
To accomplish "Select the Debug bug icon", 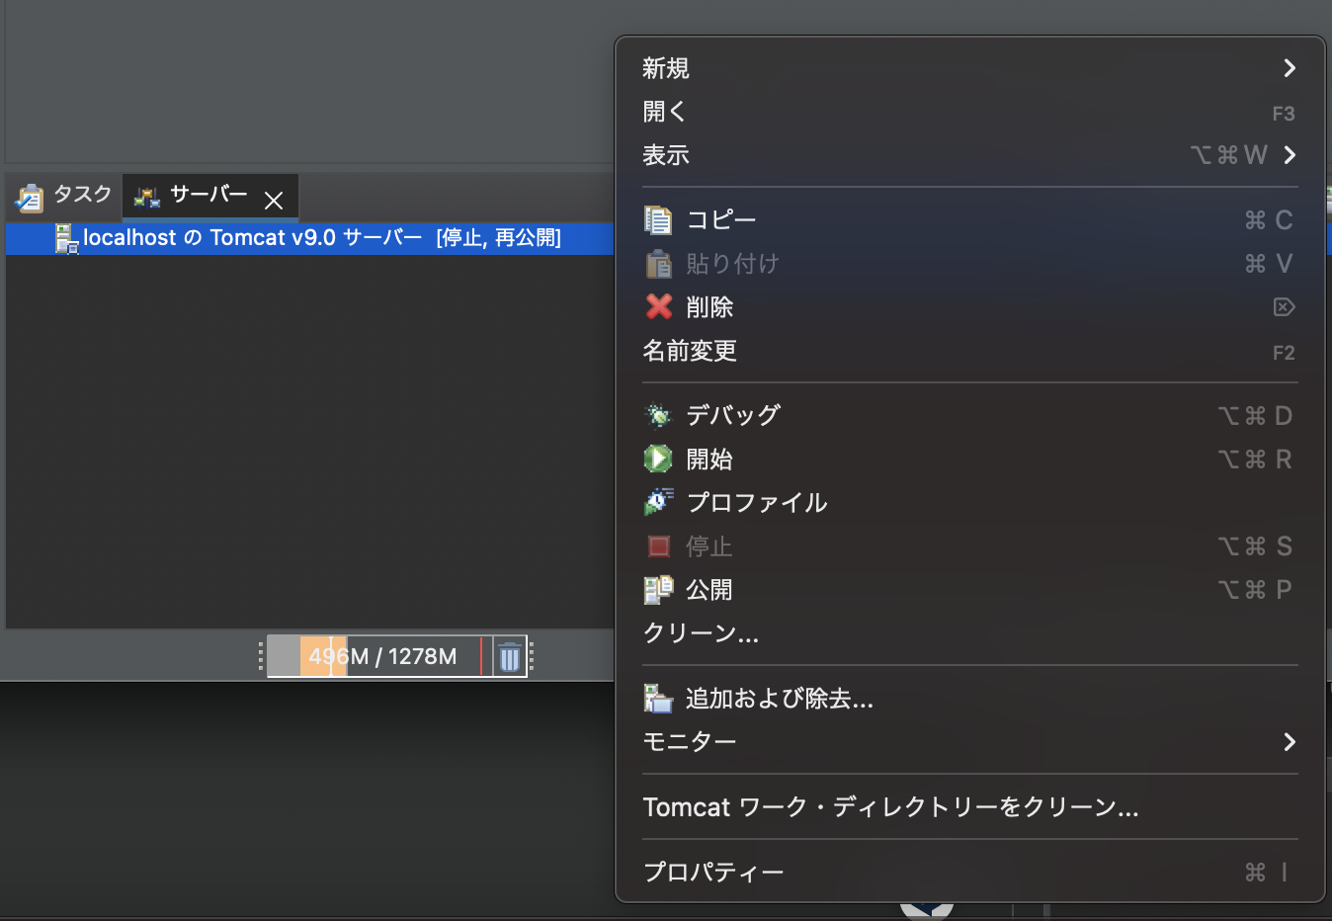I will point(658,414).
